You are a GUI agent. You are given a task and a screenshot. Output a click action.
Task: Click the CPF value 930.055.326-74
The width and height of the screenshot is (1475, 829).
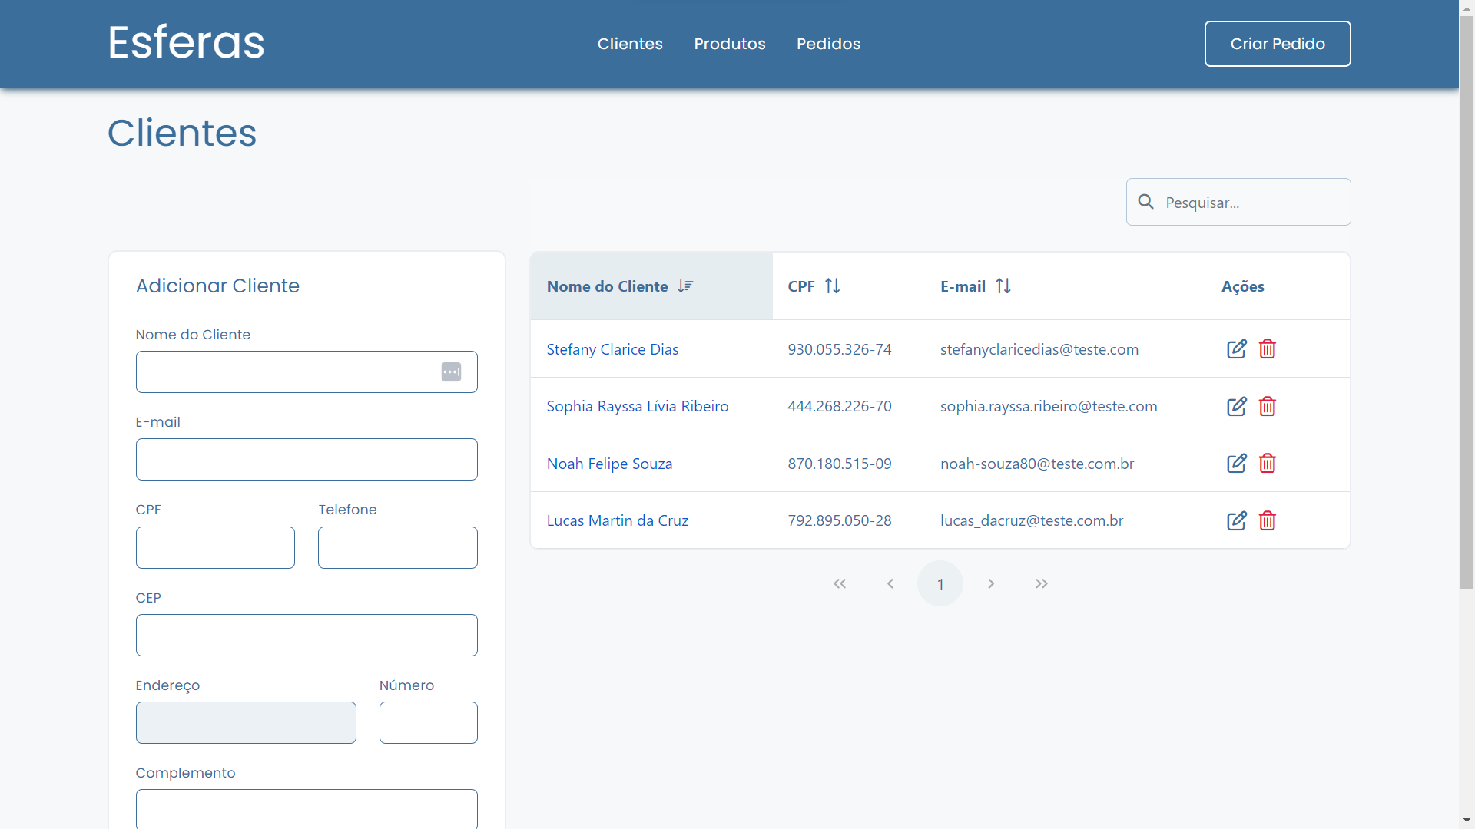tap(840, 349)
